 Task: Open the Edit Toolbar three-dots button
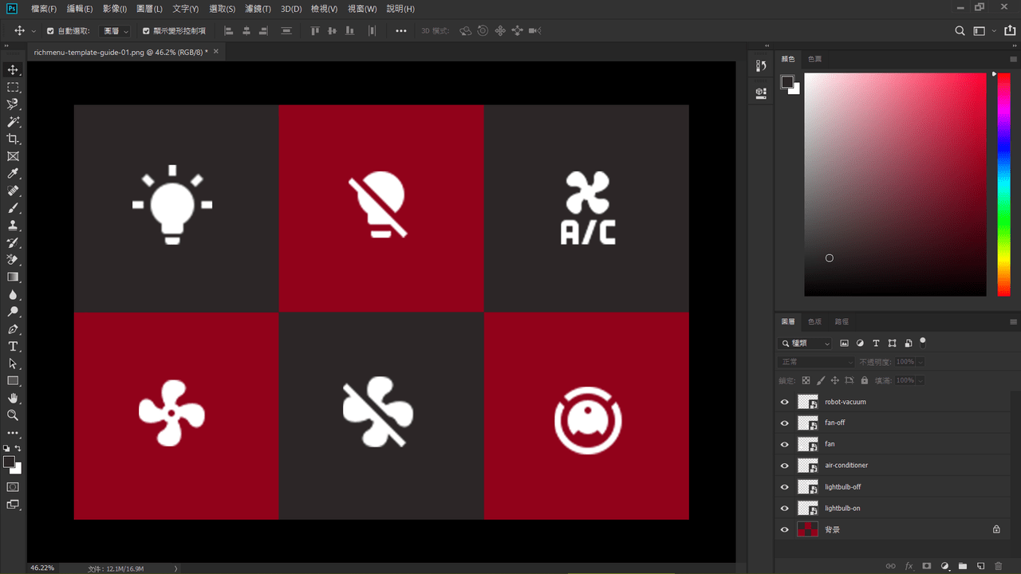(13, 433)
